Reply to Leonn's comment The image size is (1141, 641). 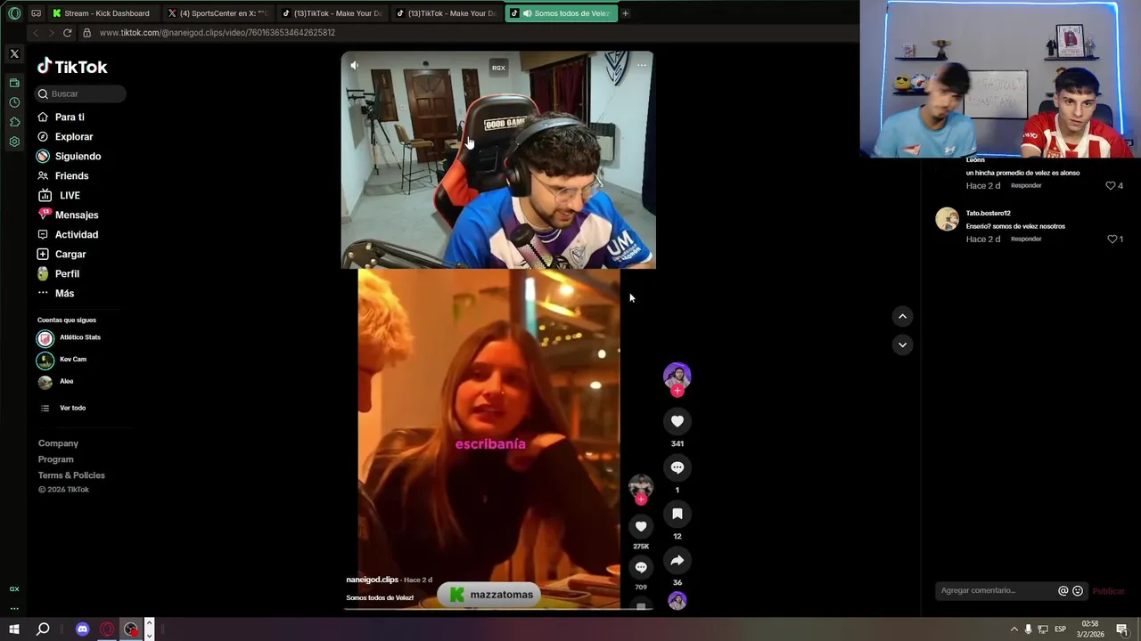click(1026, 186)
